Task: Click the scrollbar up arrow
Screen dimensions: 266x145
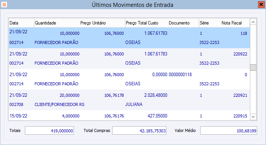Action: [x=253, y=22]
